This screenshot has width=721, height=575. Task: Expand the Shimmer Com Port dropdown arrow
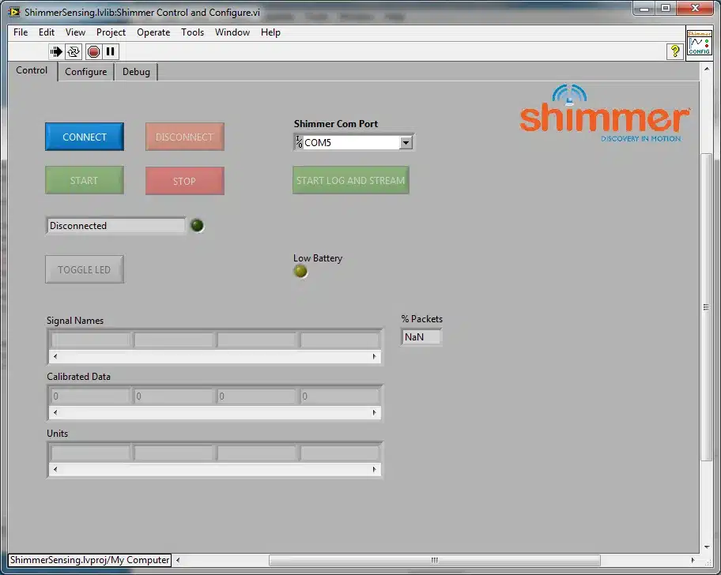pyautogui.click(x=406, y=143)
